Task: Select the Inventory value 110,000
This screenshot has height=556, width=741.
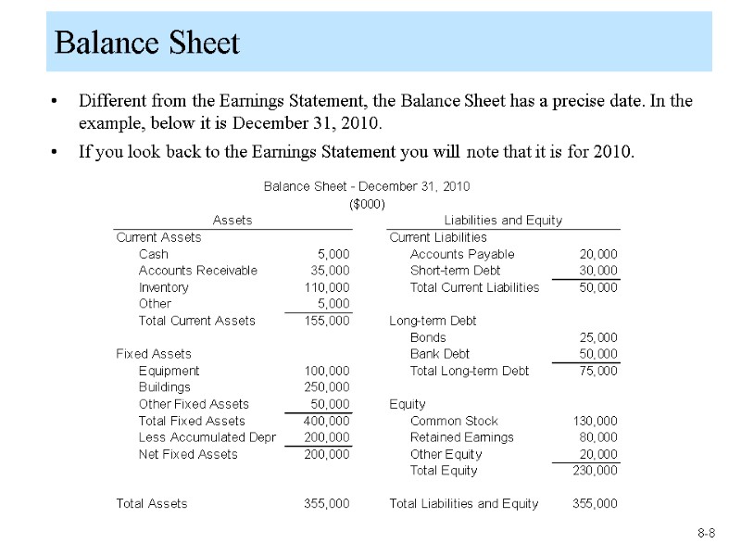Action: click(x=327, y=287)
